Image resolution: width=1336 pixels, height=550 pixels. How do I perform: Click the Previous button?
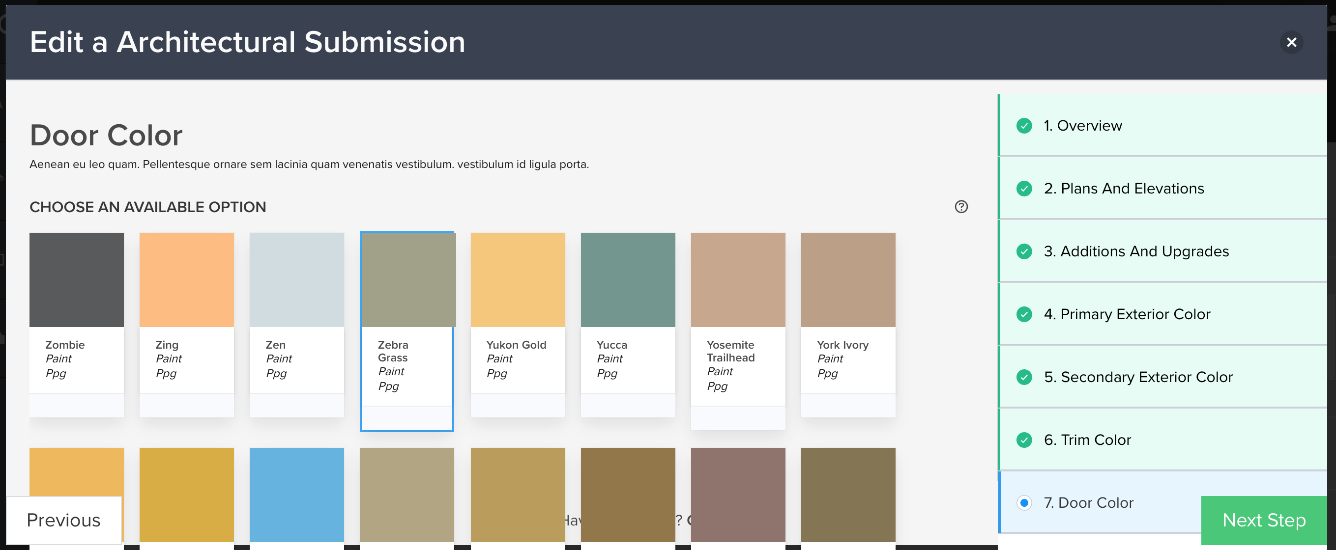point(64,520)
